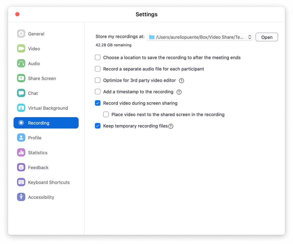Select Virtual Background settings
This screenshot has width=293, height=244.
(x=46, y=108)
